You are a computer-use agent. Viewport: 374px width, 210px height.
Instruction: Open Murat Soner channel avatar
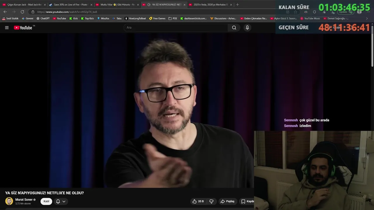pyautogui.click(x=9, y=201)
